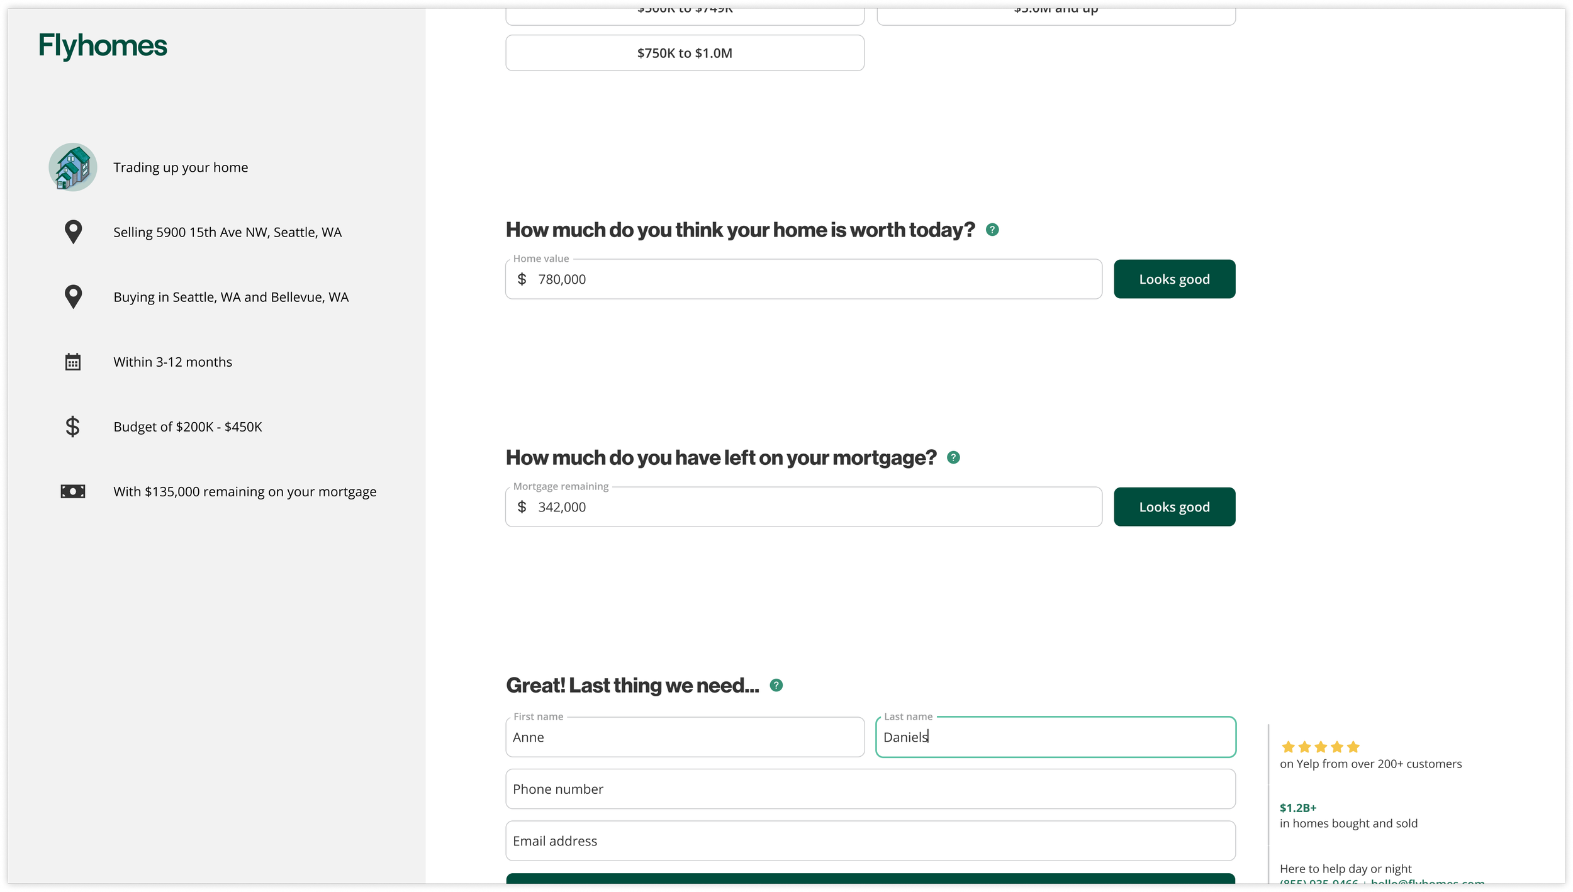
Task: Click the Phone number input field
Action: click(x=870, y=789)
